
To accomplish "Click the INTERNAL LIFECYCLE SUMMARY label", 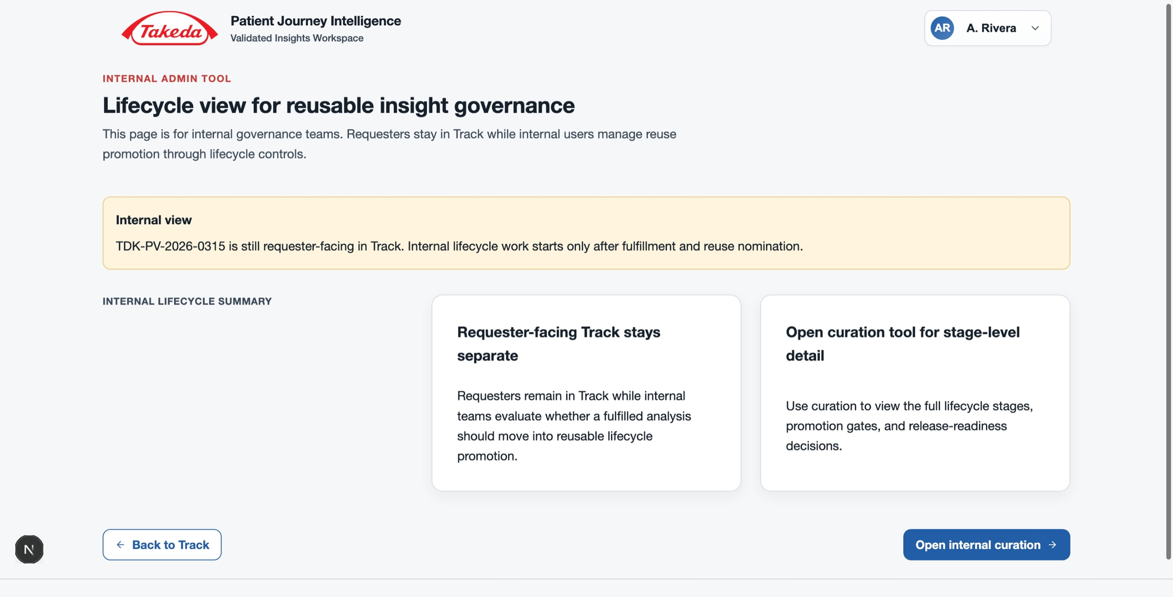I will pyautogui.click(x=187, y=301).
